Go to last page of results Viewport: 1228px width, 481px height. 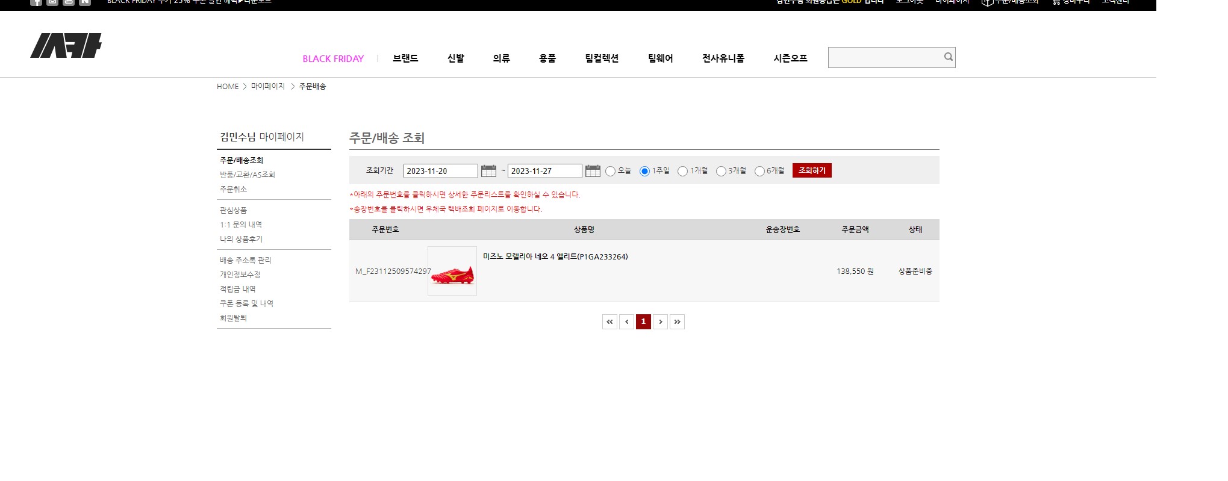click(x=677, y=321)
